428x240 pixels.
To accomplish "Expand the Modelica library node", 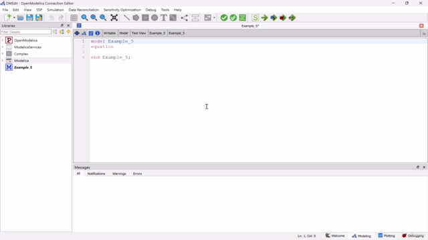I will 3,61.
